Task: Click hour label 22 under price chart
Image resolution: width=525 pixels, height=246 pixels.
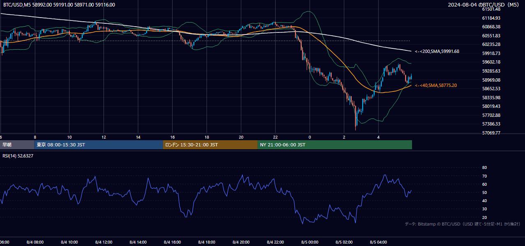Action: point(276,137)
